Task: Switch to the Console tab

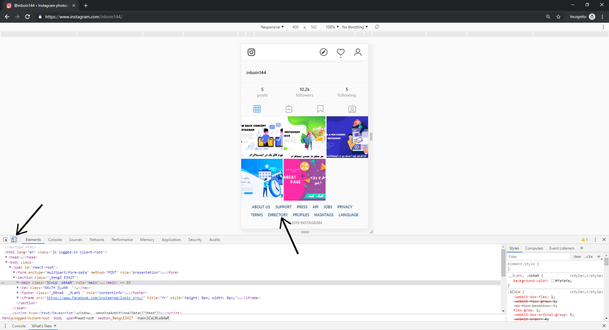Action: 55,239
